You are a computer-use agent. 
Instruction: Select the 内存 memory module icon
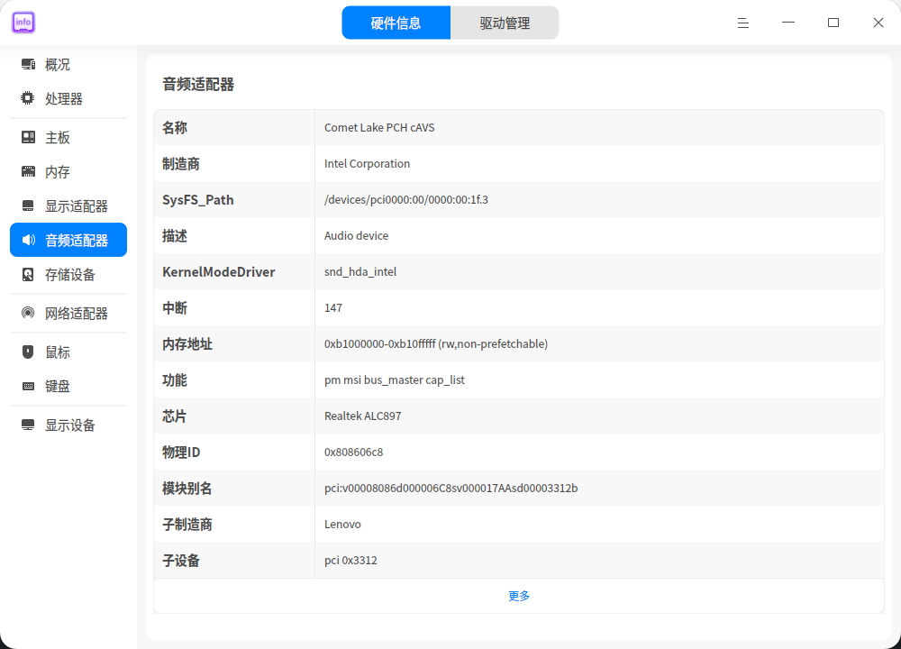point(28,171)
